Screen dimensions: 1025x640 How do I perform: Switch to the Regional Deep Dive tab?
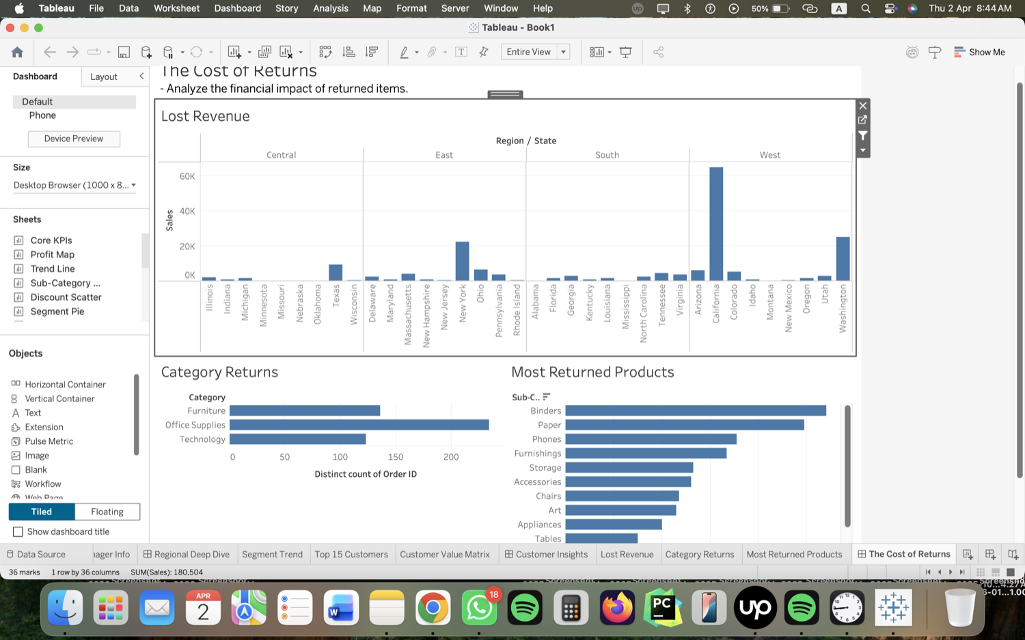[x=187, y=554]
